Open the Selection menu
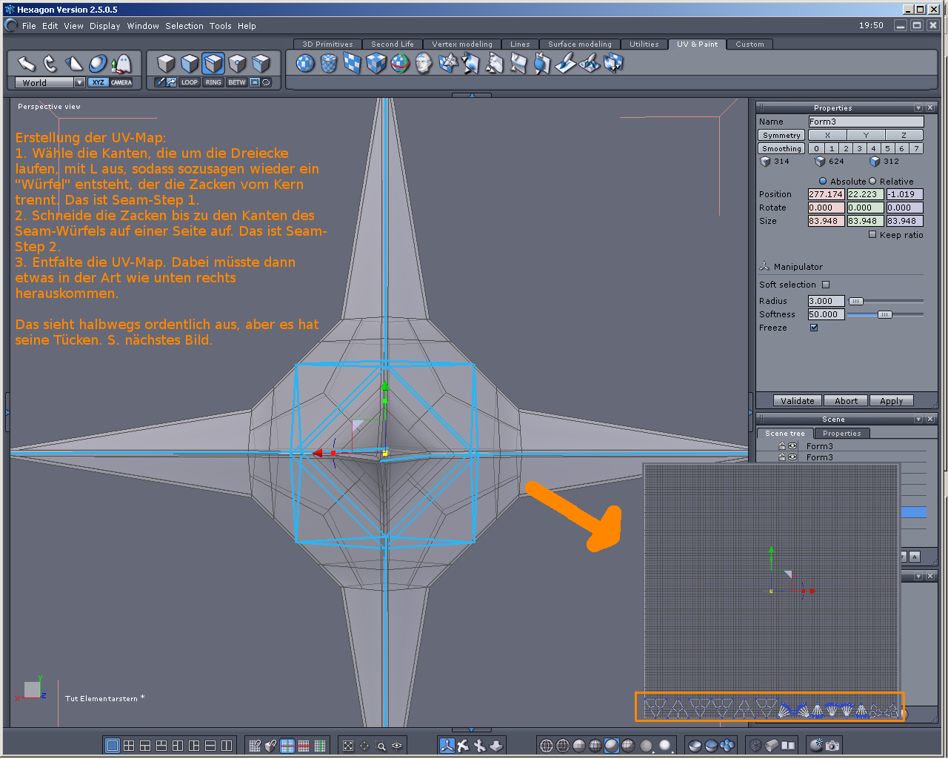The width and height of the screenshot is (948, 759). click(x=184, y=26)
